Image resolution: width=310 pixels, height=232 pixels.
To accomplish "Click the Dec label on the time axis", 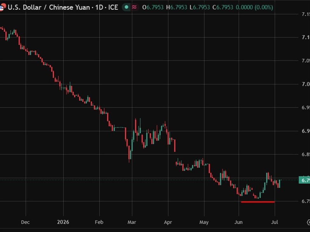I will click(25, 222).
